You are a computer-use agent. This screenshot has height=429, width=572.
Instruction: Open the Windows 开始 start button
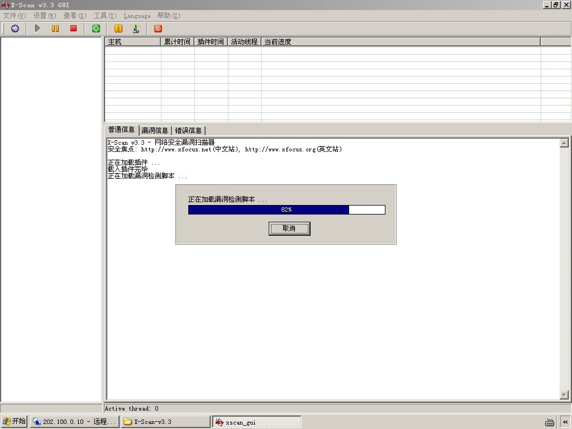[x=15, y=421]
